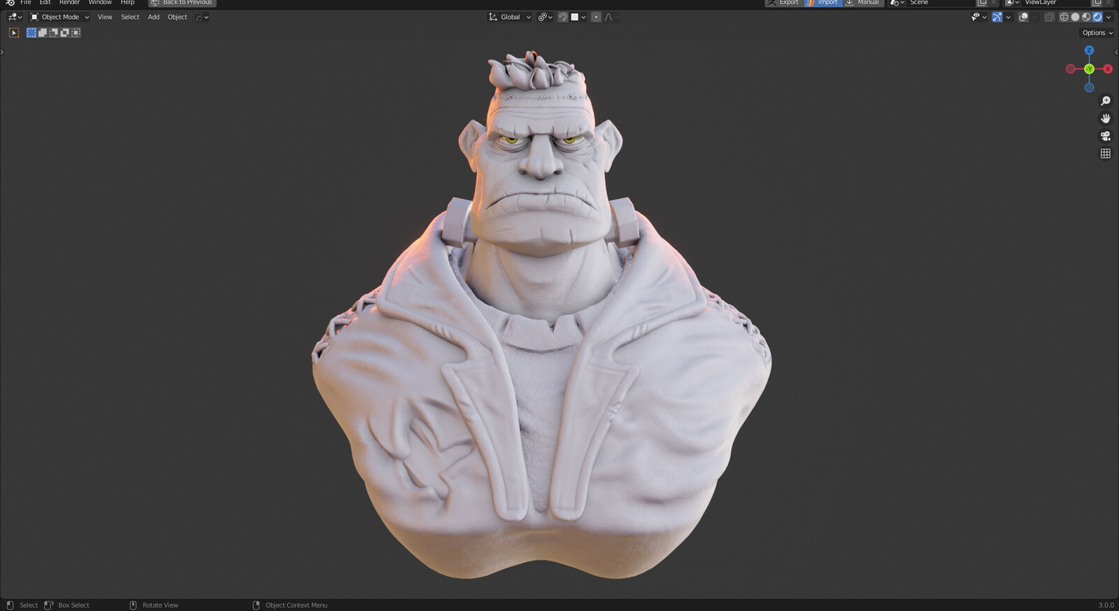Toggle Show Gizmo button
Viewport: 1119px width, 611px height.
997,17
